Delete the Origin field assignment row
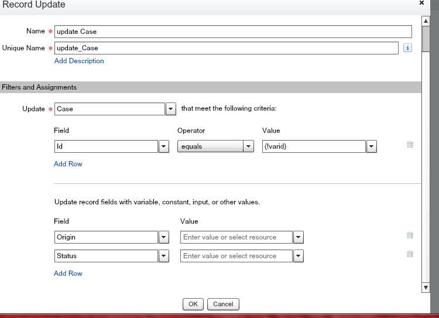This screenshot has width=439, height=318. (x=410, y=235)
